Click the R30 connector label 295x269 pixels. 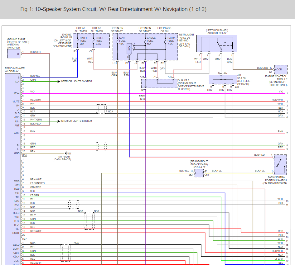(x=24, y=155)
